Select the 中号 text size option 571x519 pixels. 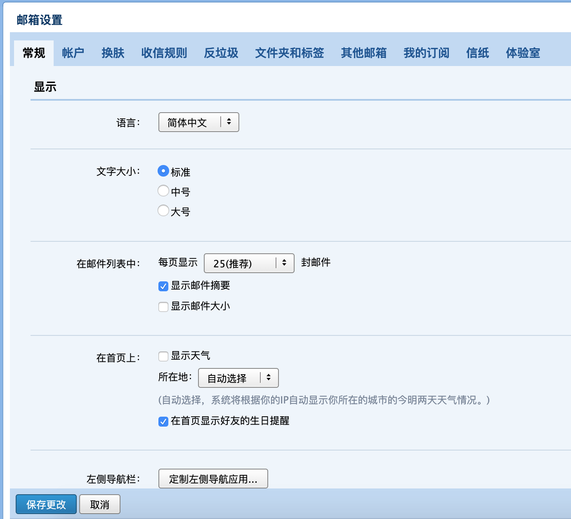coord(163,191)
